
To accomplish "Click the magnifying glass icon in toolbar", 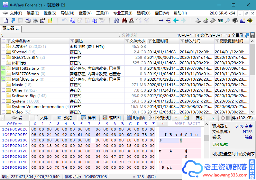I will [228, 21].
